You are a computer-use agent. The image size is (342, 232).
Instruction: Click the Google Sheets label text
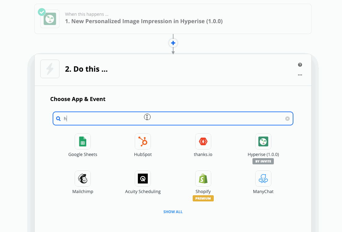[x=83, y=154]
